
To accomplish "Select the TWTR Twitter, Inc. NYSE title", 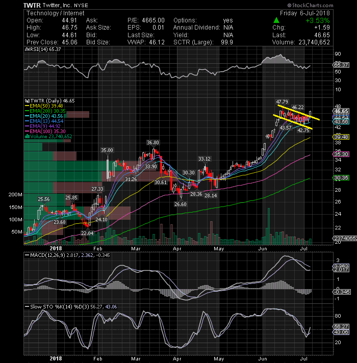I will 56,5.
